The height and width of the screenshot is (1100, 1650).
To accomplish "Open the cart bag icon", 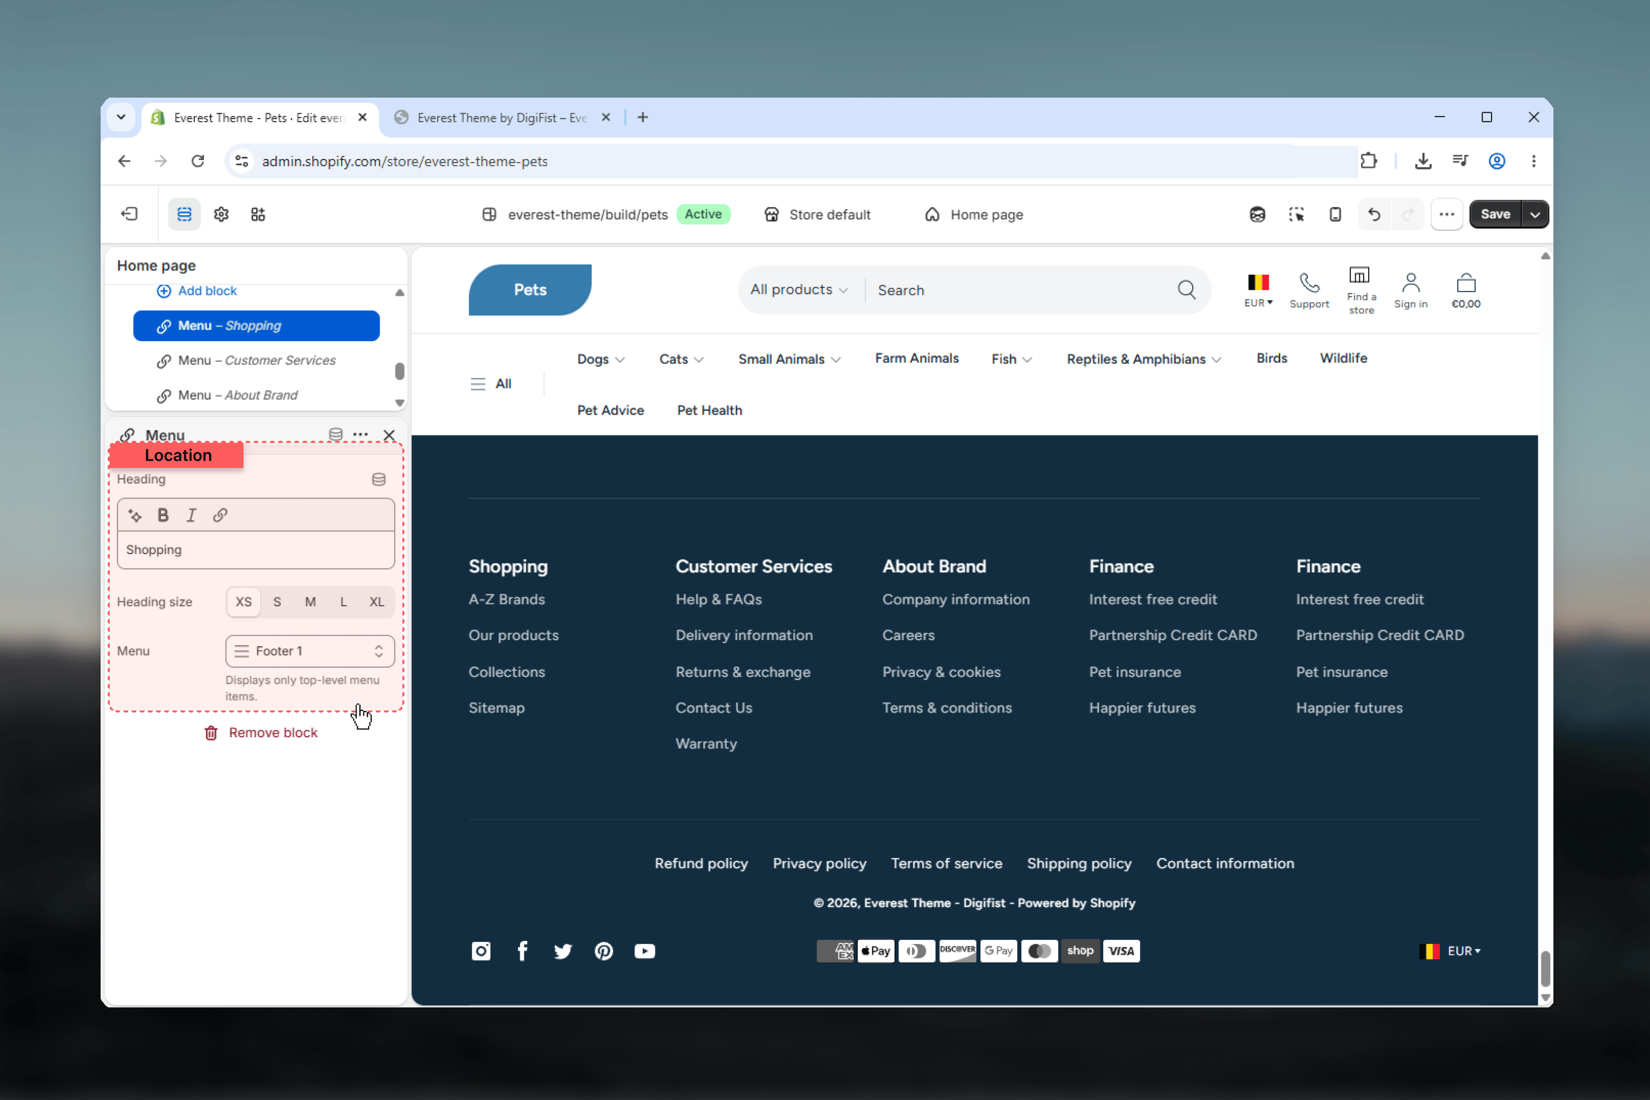I will pyautogui.click(x=1465, y=283).
